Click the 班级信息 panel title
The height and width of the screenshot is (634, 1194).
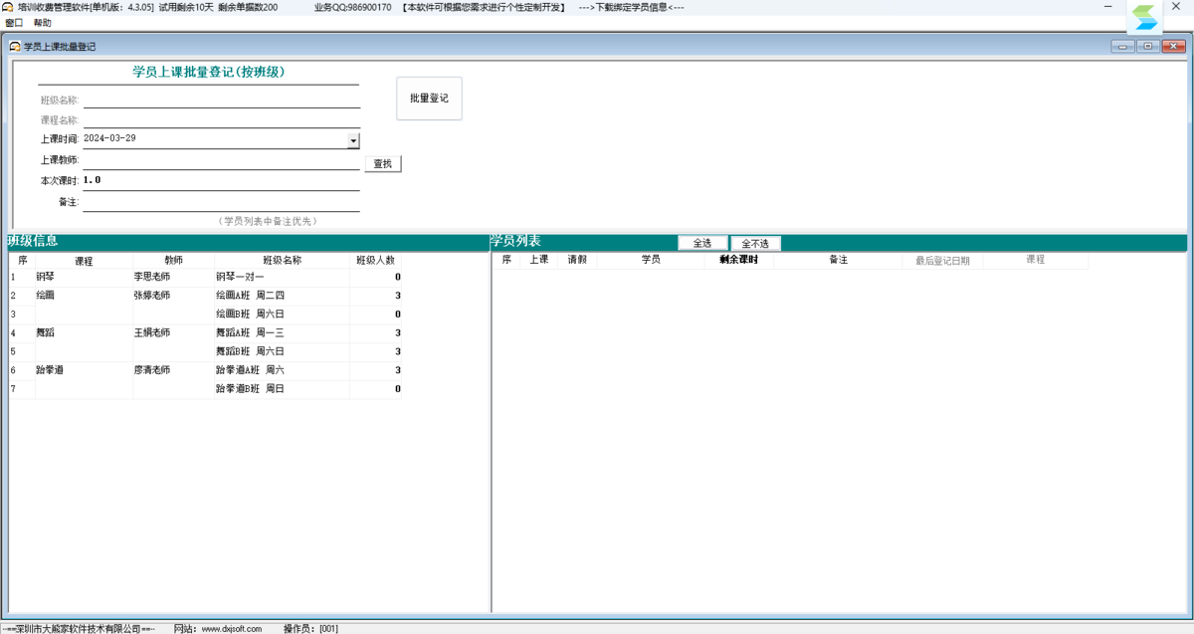pyautogui.click(x=33, y=241)
